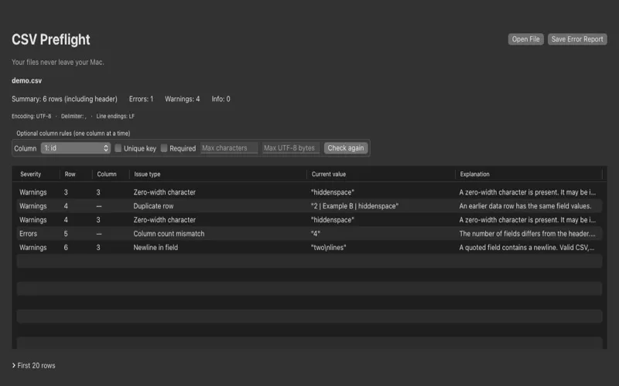Click the Explanation column header
Viewport: 619px width, 386px height.
click(474, 174)
